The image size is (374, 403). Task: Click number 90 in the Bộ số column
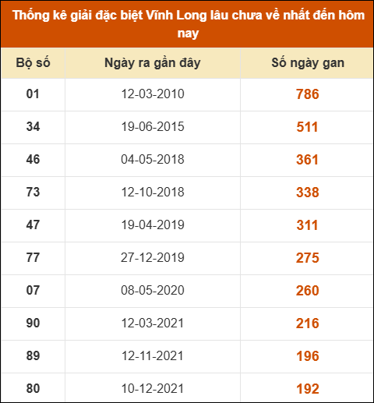(33, 323)
